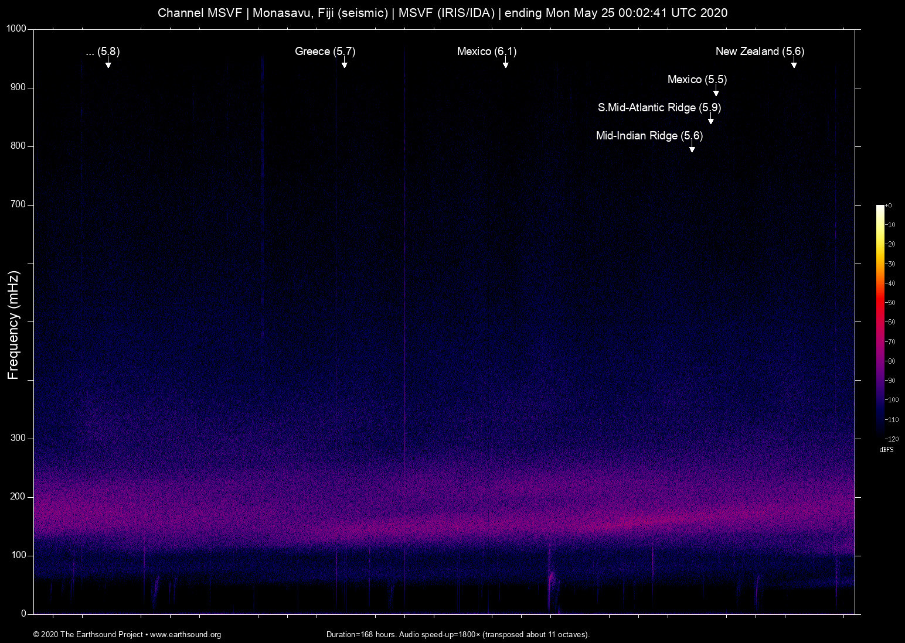Select the -90 color scale value
The width and height of the screenshot is (905, 643).
[890, 381]
